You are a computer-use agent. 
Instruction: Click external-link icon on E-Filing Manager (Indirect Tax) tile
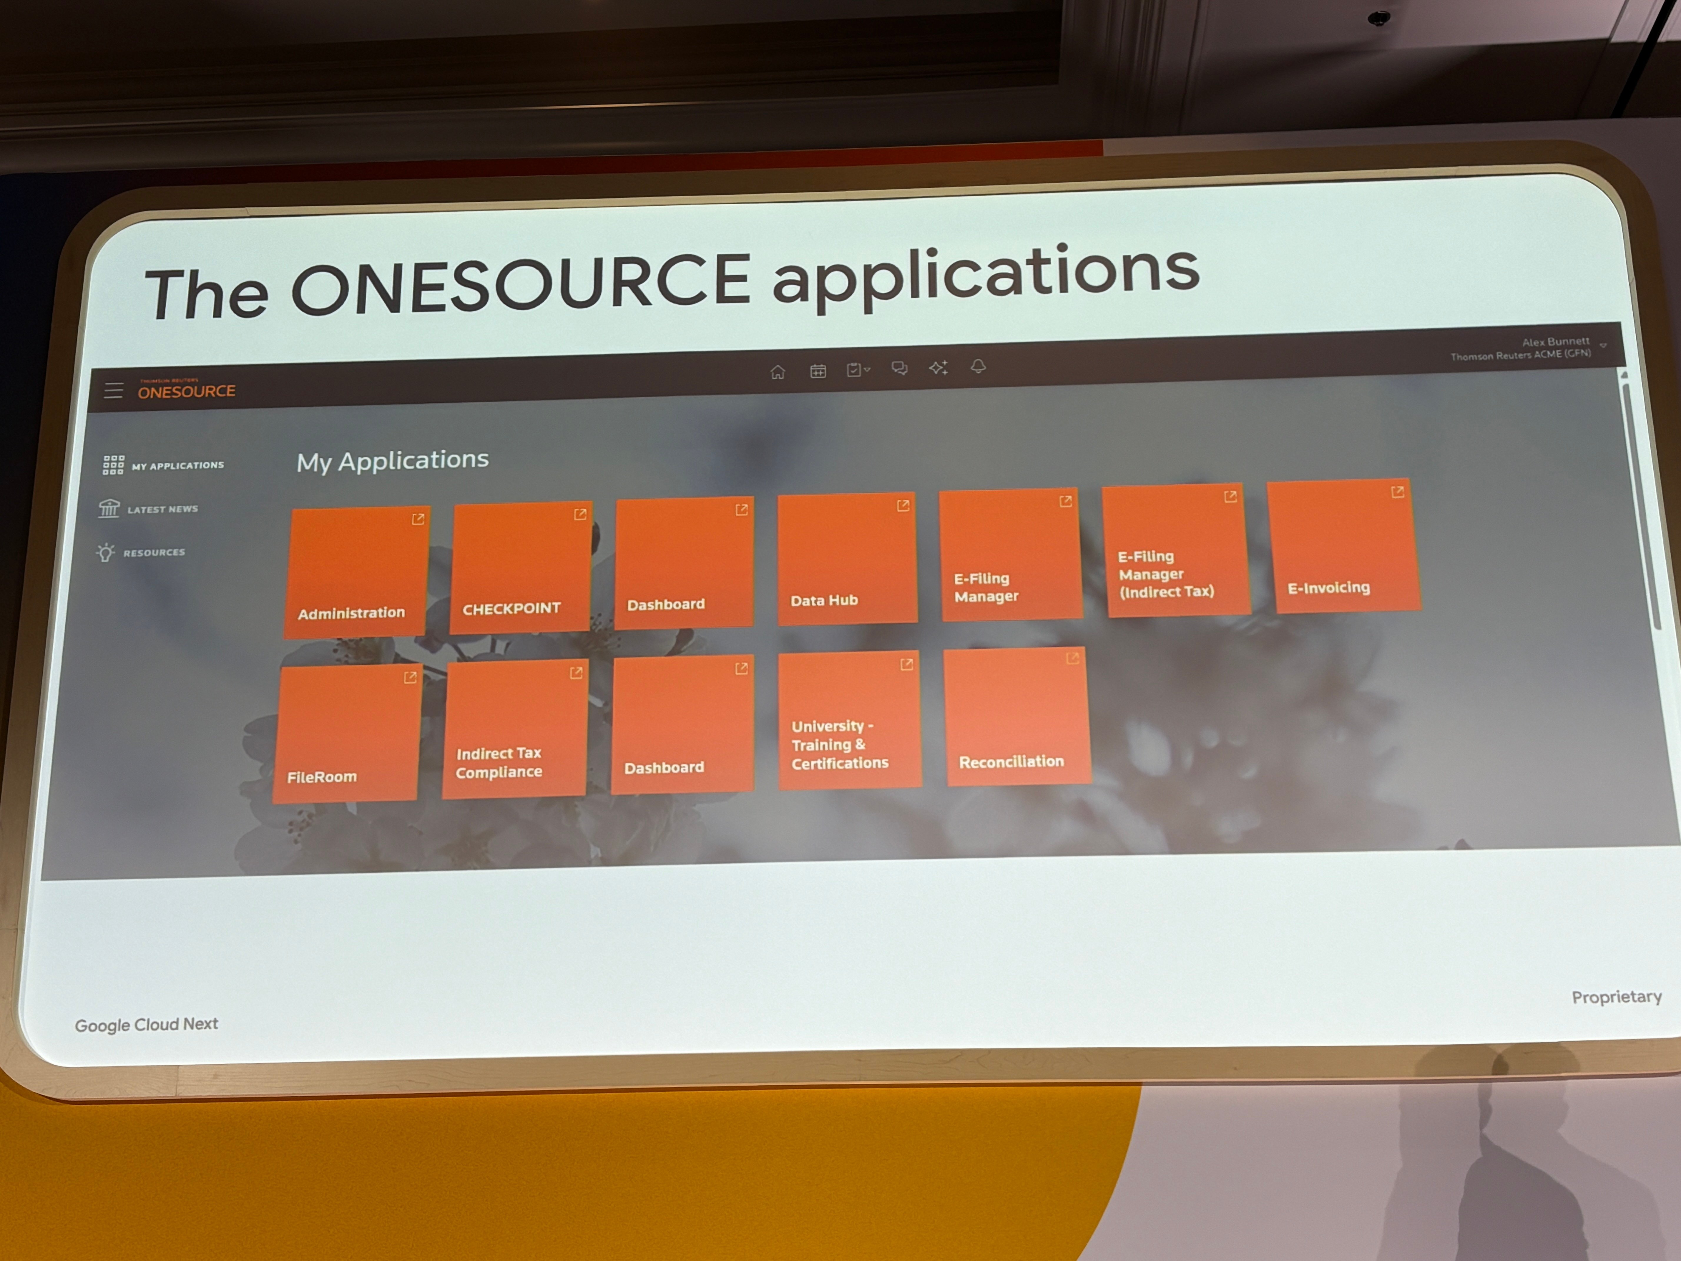click(1230, 496)
